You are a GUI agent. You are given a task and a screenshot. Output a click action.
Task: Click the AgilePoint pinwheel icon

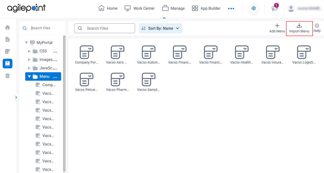tap(254, 8)
